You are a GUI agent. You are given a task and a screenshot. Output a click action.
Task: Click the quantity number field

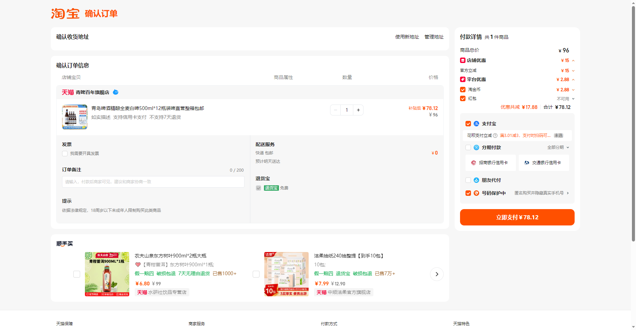[x=347, y=110]
